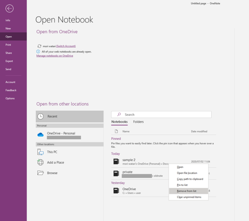Choose Remove from list
This screenshot has width=249, height=221.
188,191
